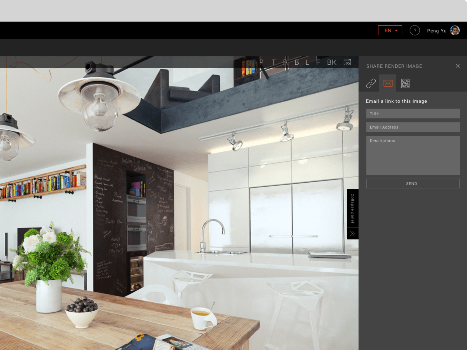Close the Share Render Image panel
Viewport: 467px width, 350px height.
458,66
